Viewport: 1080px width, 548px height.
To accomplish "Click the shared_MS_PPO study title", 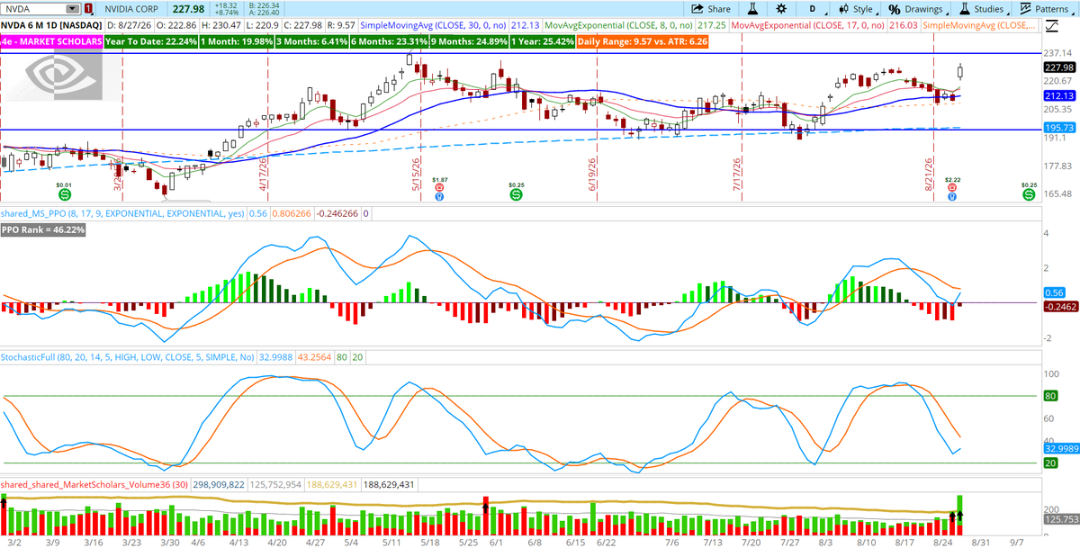I will pyautogui.click(x=121, y=214).
